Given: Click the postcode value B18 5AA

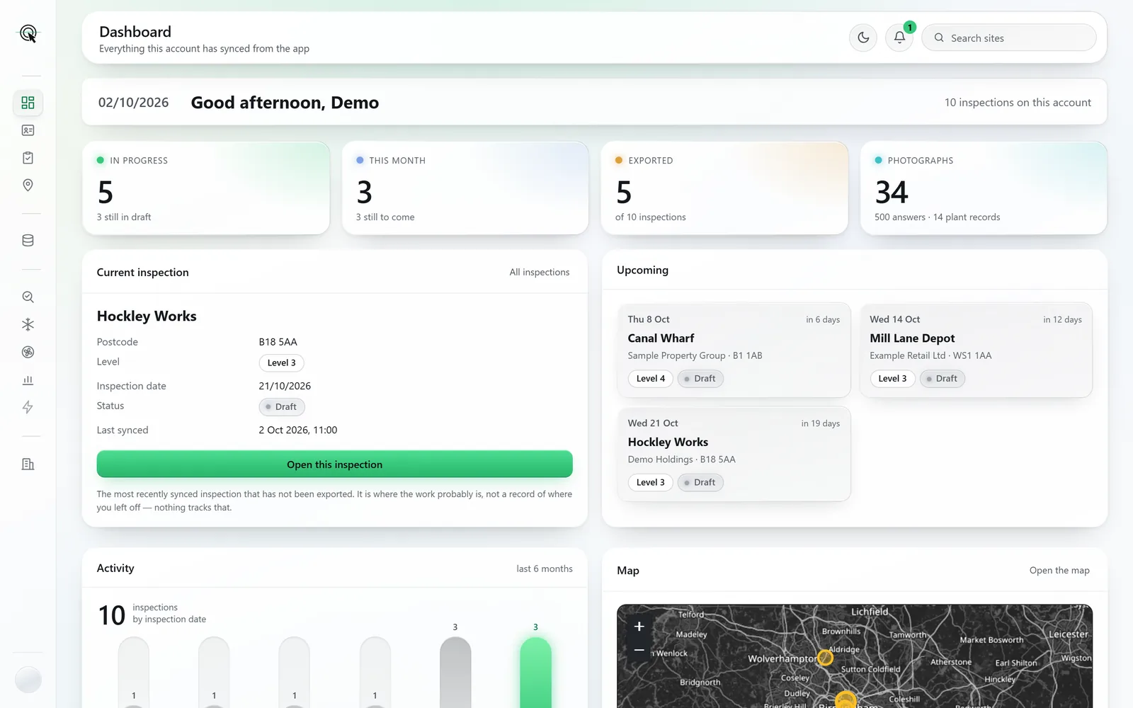Looking at the screenshot, I should [278, 342].
